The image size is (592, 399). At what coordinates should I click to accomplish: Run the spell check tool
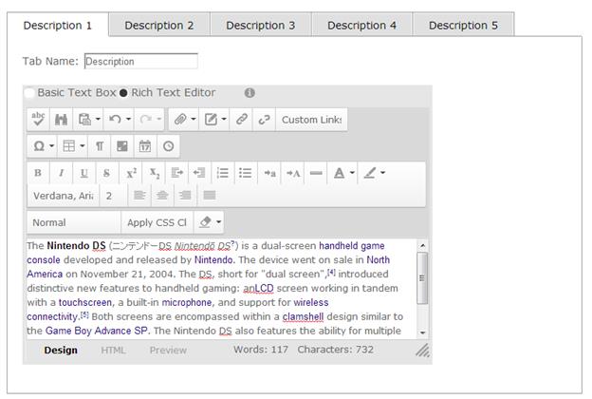38,120
